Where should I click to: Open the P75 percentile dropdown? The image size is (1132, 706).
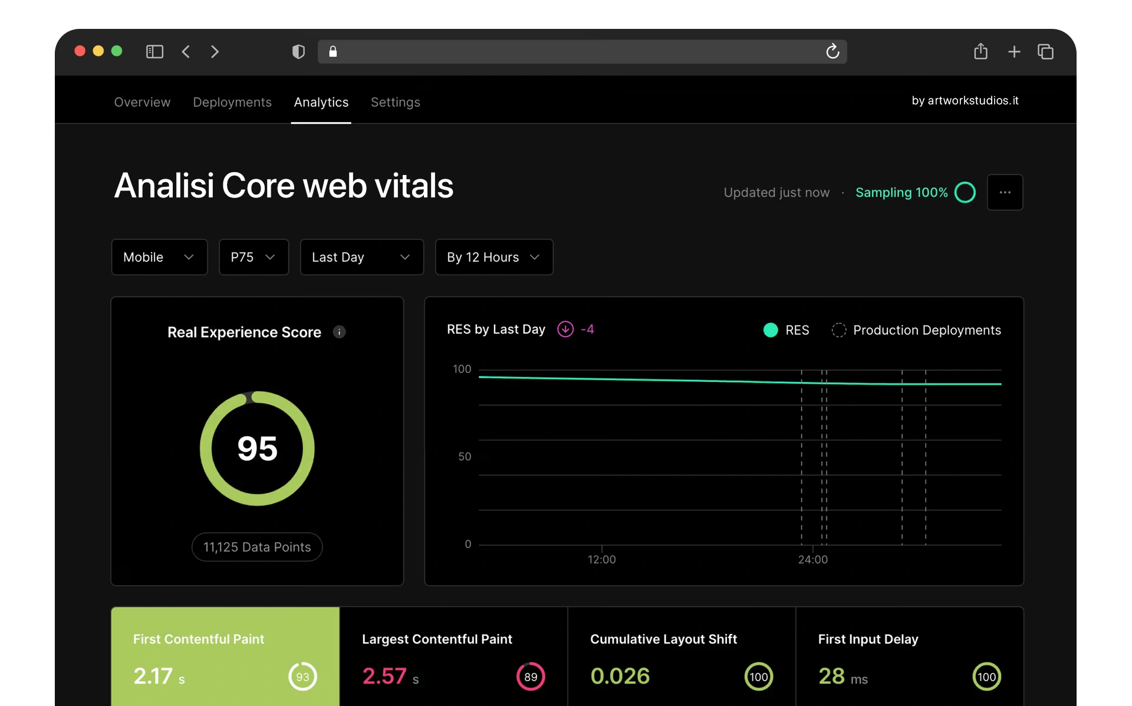tap(254, 257)
